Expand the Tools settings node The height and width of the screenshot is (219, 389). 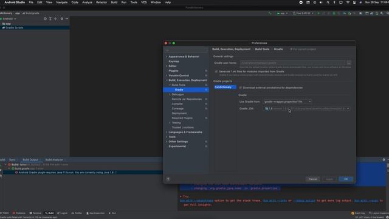167,137
